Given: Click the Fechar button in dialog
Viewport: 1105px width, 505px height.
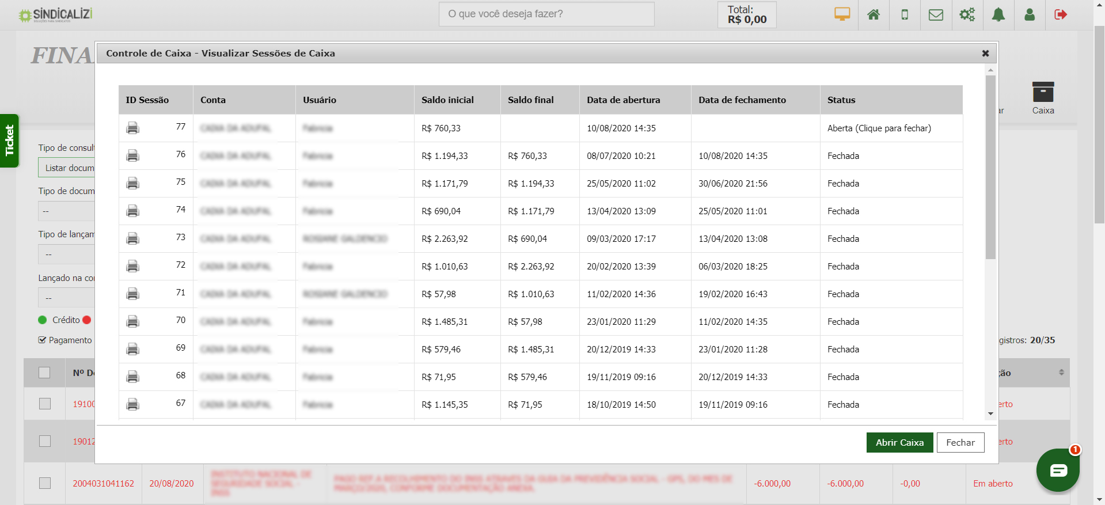Looking at the screenshot, I should pyautogui.click(x=960, y=442).
